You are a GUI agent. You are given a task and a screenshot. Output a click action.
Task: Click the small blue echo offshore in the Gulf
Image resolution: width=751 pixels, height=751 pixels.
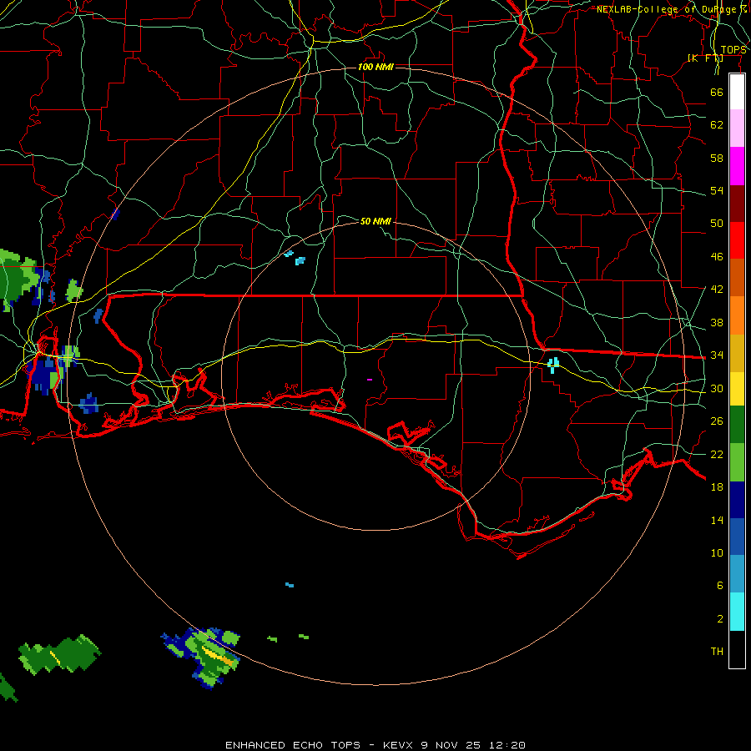[290, 585]
